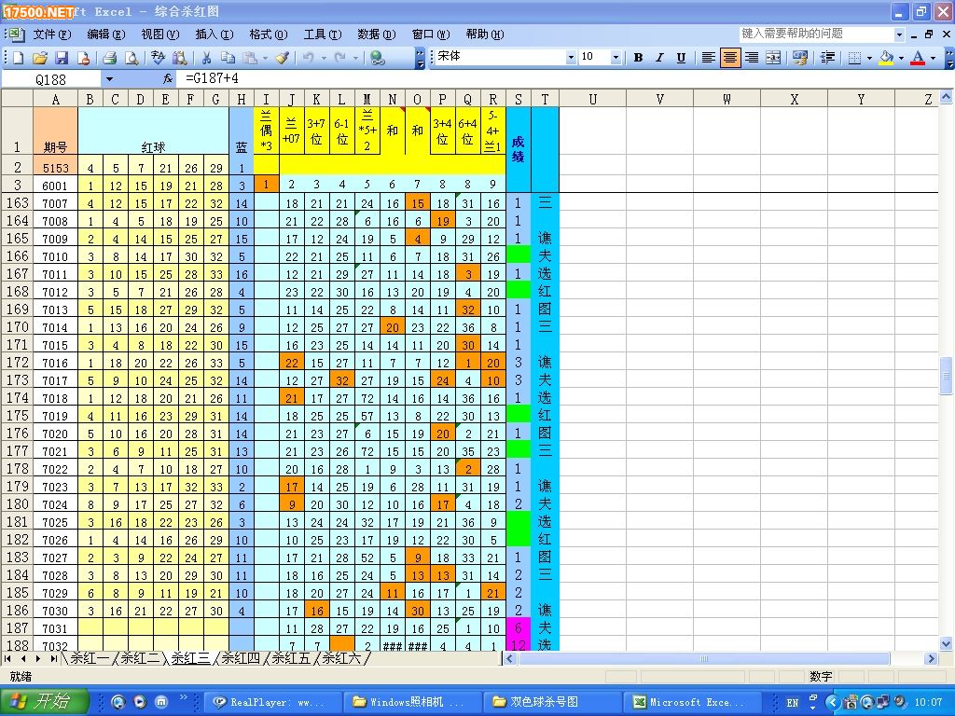Undo the last action
The image size is (955, 716).
[308, 58]
